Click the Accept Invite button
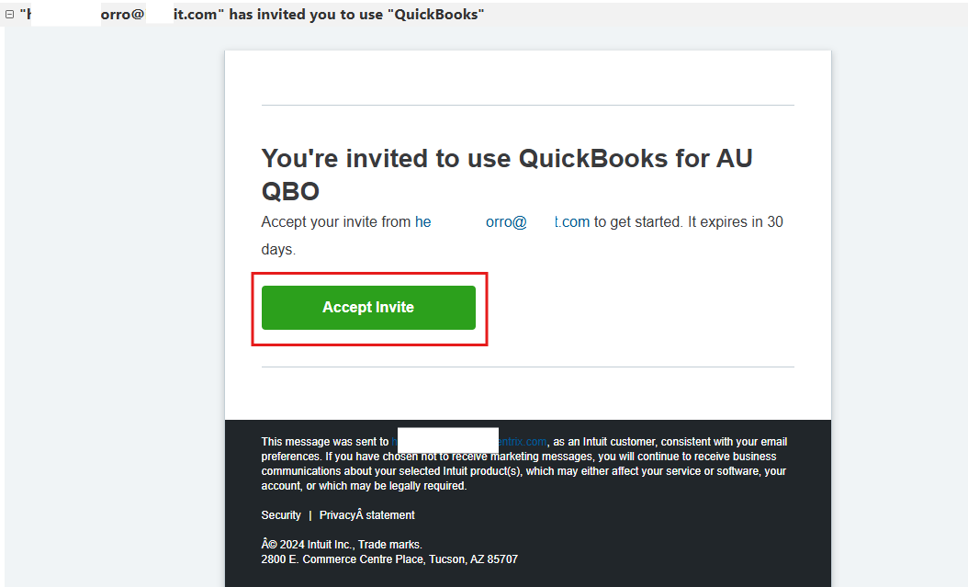The height and width of the screenshot is (587, 968). 368,308
